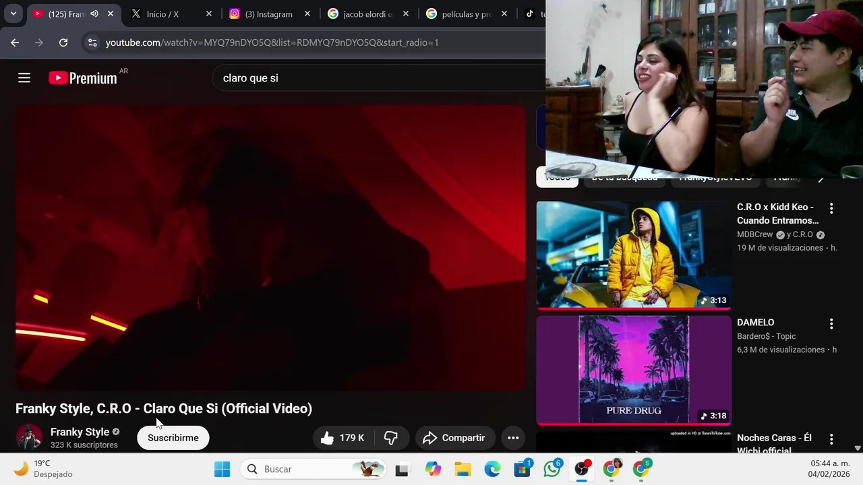This screenshot has height=485, width=863.
Task: Open DAMELO video title link
Action: click(756, 323)
